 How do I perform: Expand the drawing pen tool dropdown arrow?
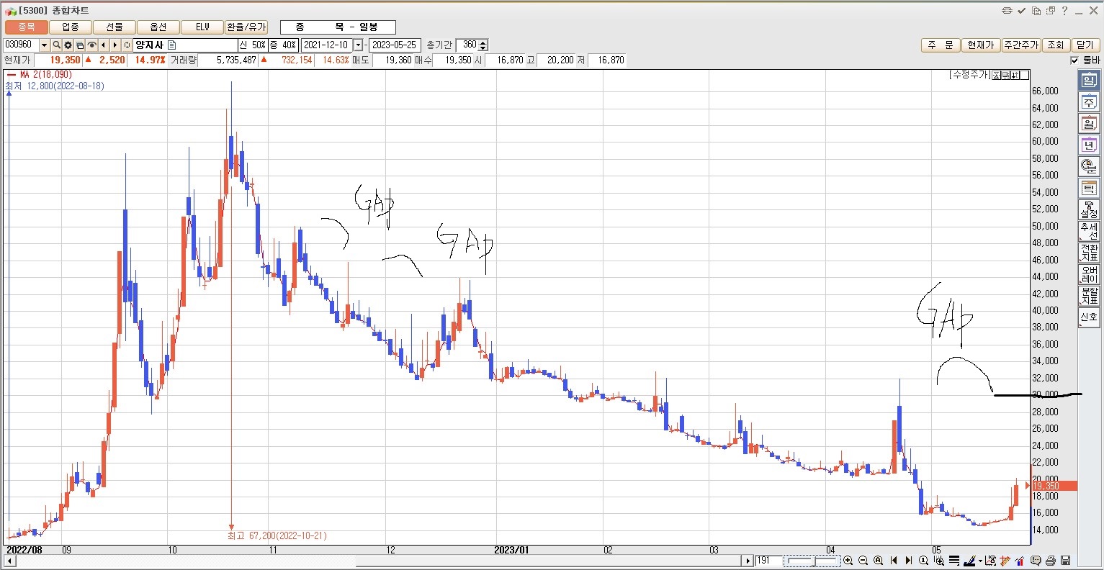(979, 561)
